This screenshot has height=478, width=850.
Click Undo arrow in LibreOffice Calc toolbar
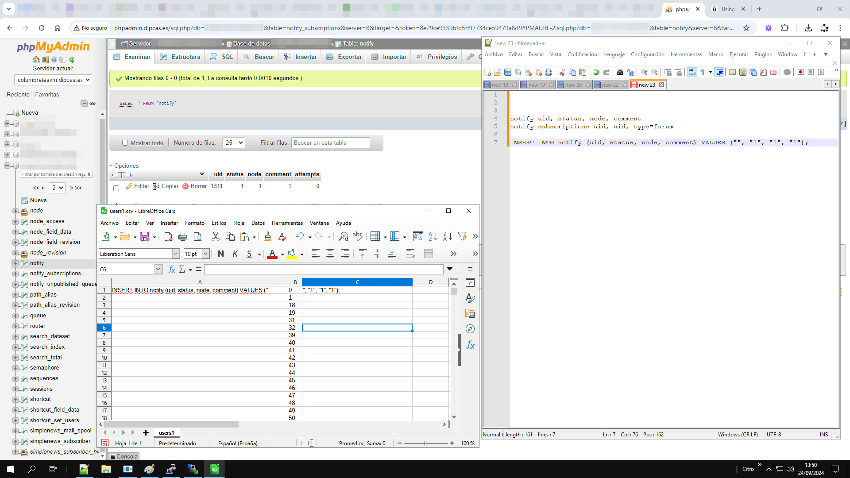pos(300,237)
